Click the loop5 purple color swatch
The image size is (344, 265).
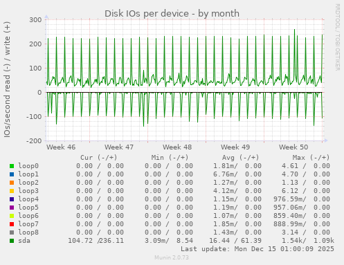(x=12, y=208)
